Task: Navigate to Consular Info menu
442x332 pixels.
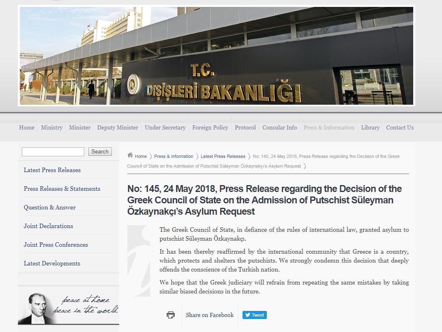Action: coord(280,127)
